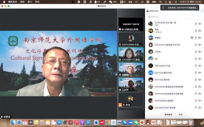This screenshot has height=127, width=204.
Task: Click avatar of 05211329 霍欢尤阳
Action: point(151,73)
